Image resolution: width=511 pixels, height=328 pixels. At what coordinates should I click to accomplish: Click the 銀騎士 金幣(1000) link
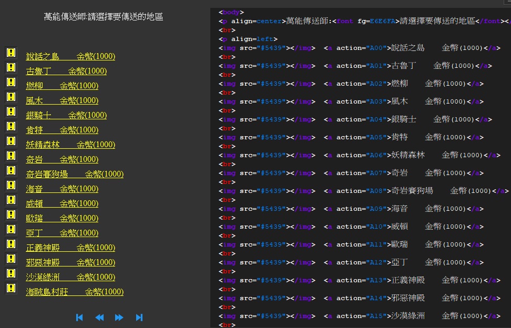tap(66, 115)
